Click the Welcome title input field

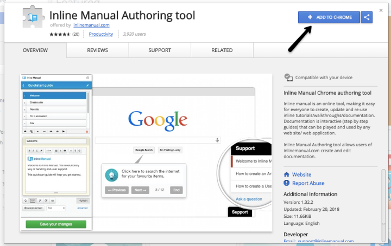[56, 141]
